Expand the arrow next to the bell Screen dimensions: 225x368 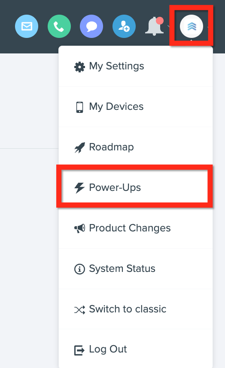pyautogui.click(x=169, y=26)
